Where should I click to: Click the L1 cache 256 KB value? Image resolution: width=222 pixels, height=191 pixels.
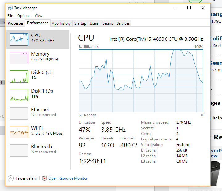(182, 150)
